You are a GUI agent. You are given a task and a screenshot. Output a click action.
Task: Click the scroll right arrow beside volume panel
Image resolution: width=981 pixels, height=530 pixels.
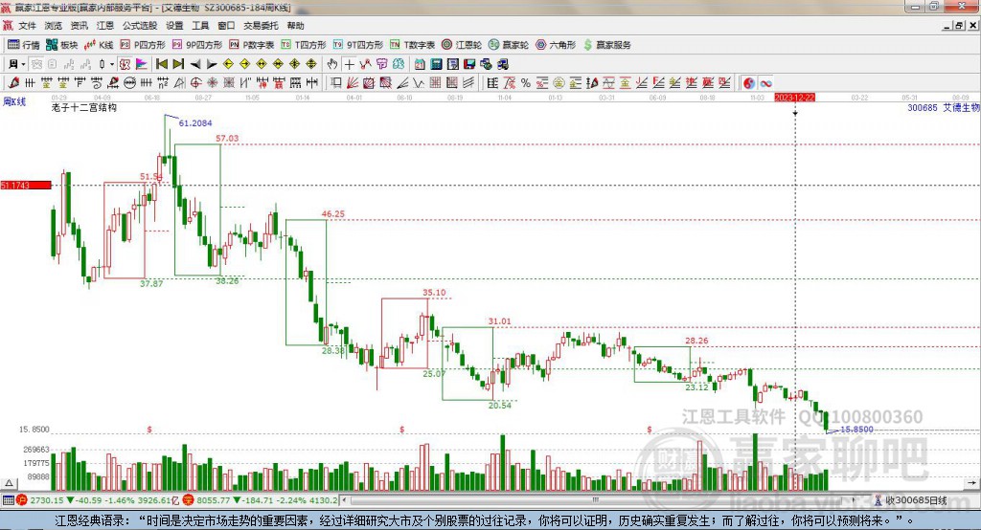[x=971, y=482]
